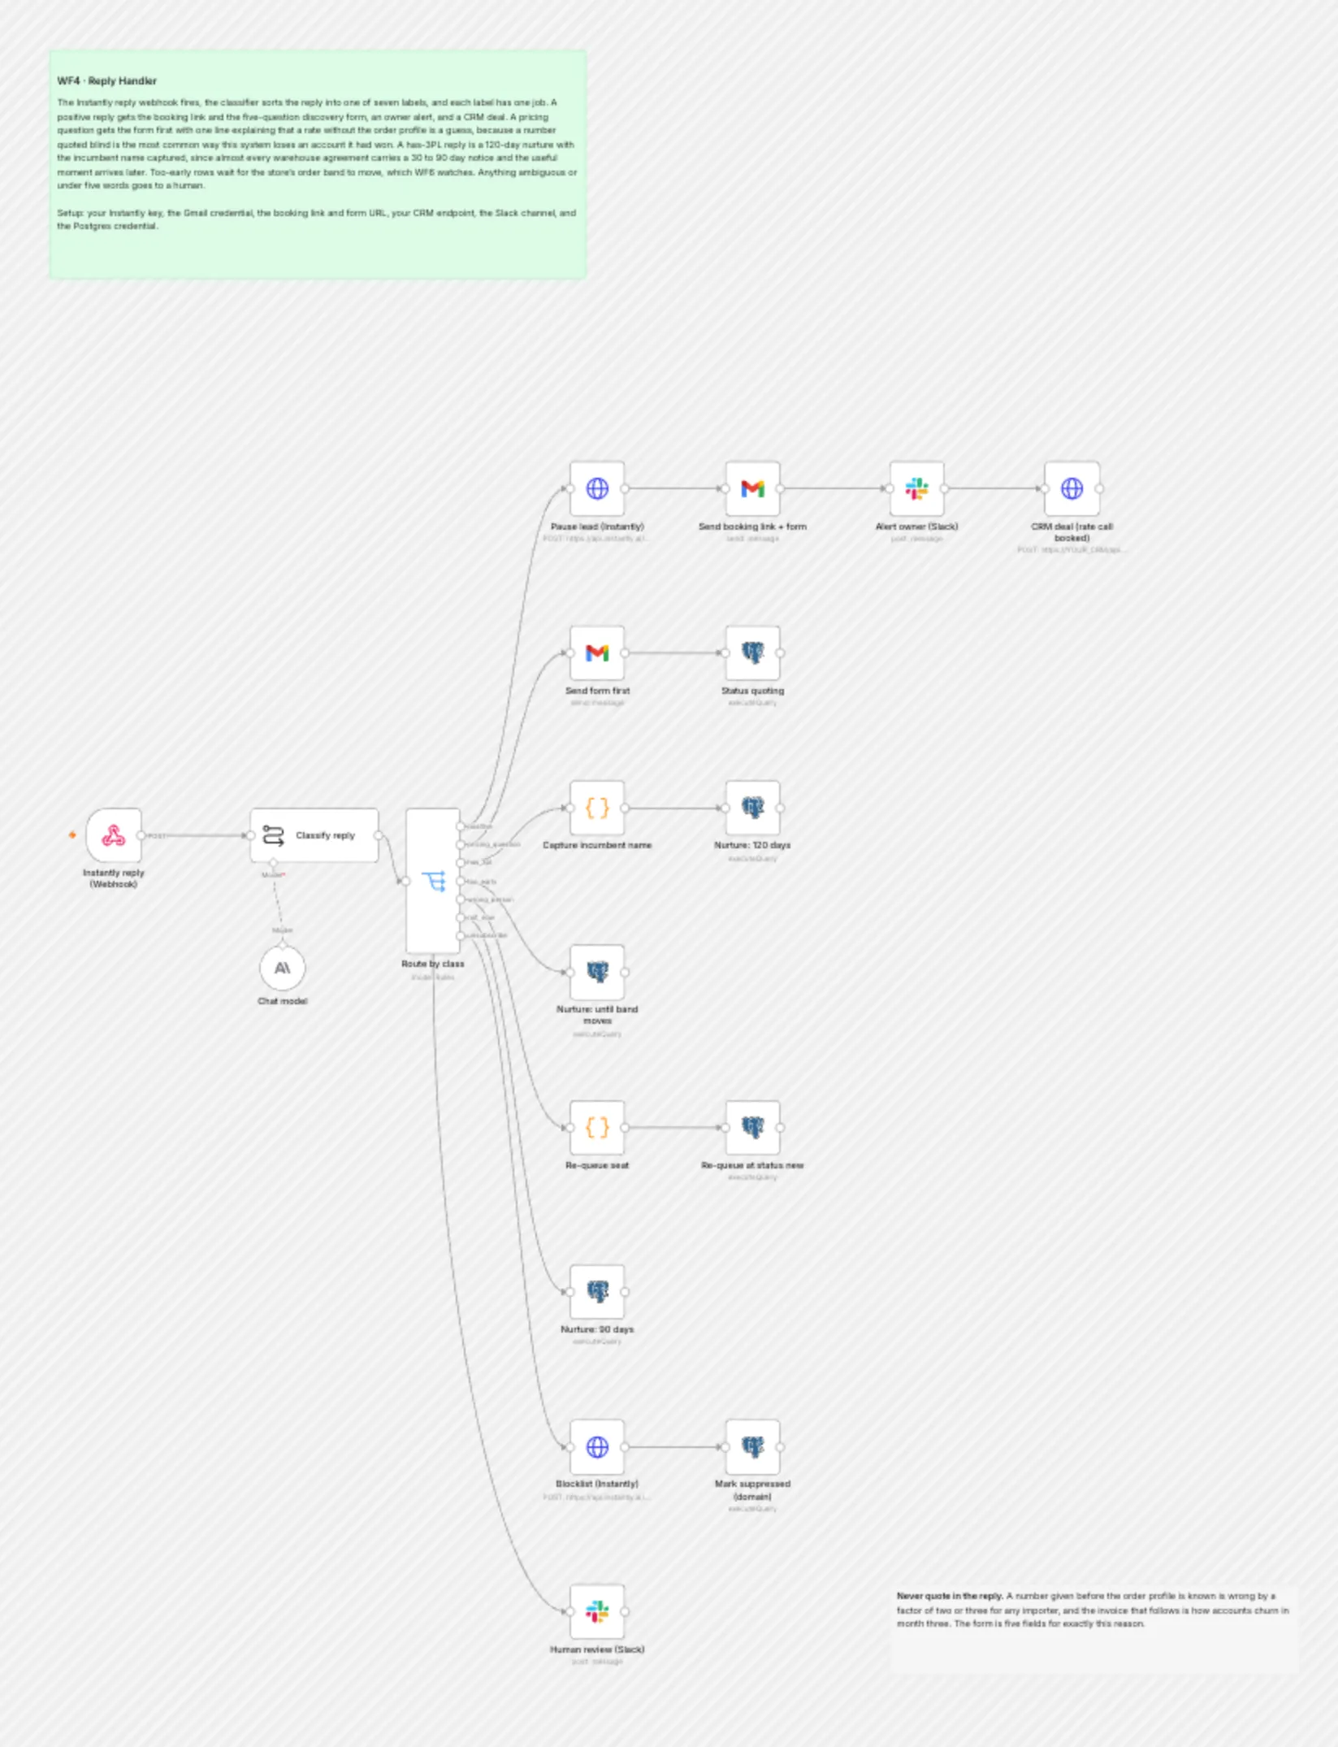Image resolution: width=1338 pixels, height=1747 pixels.
Task: Select the Human review (Slack) node
Action: point(597,1611)
